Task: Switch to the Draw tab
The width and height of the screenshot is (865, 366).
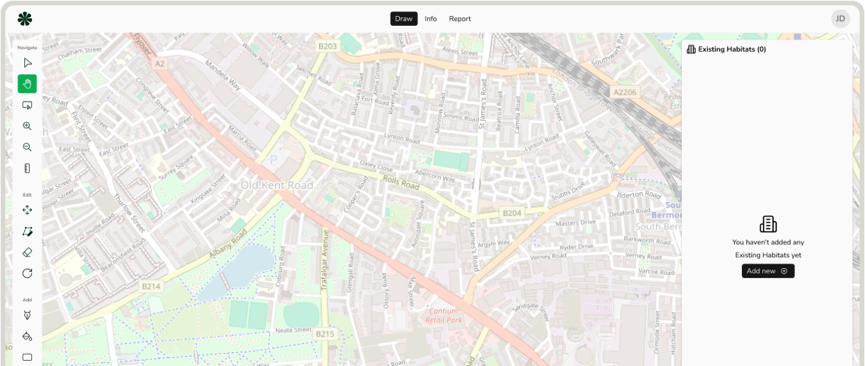Action: tap(404, 19)
